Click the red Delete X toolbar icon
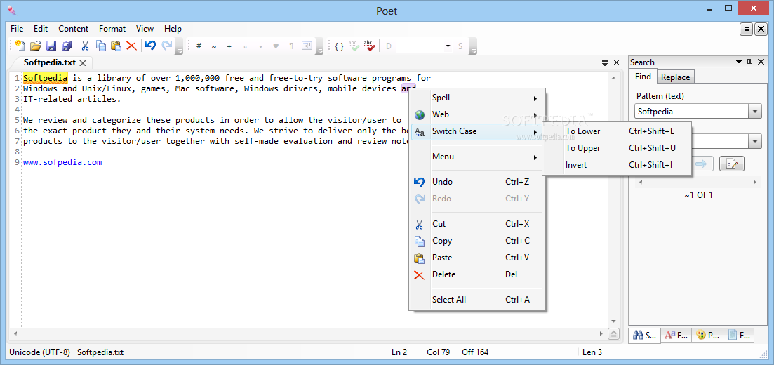This screenshot has width=774, height=365. tap(131, 46)
